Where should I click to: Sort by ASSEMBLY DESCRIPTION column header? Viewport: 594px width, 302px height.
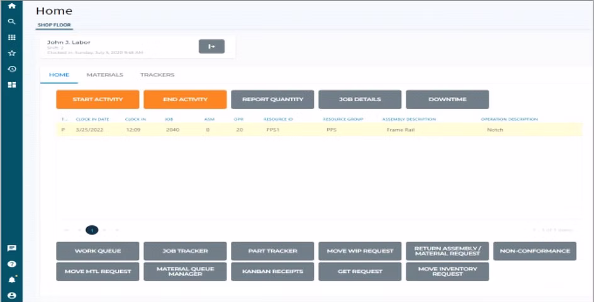click(x=409, y=120)
